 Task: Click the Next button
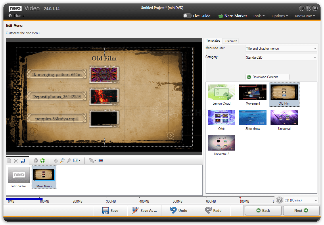(x=301, y=210)
